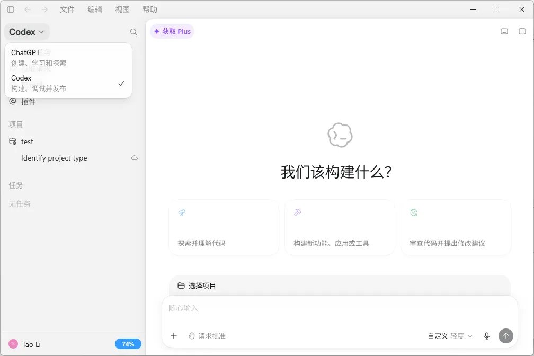The image size is (534, 356).
Task: Click hand icon next to 请求批准
Action: [192, 336]
